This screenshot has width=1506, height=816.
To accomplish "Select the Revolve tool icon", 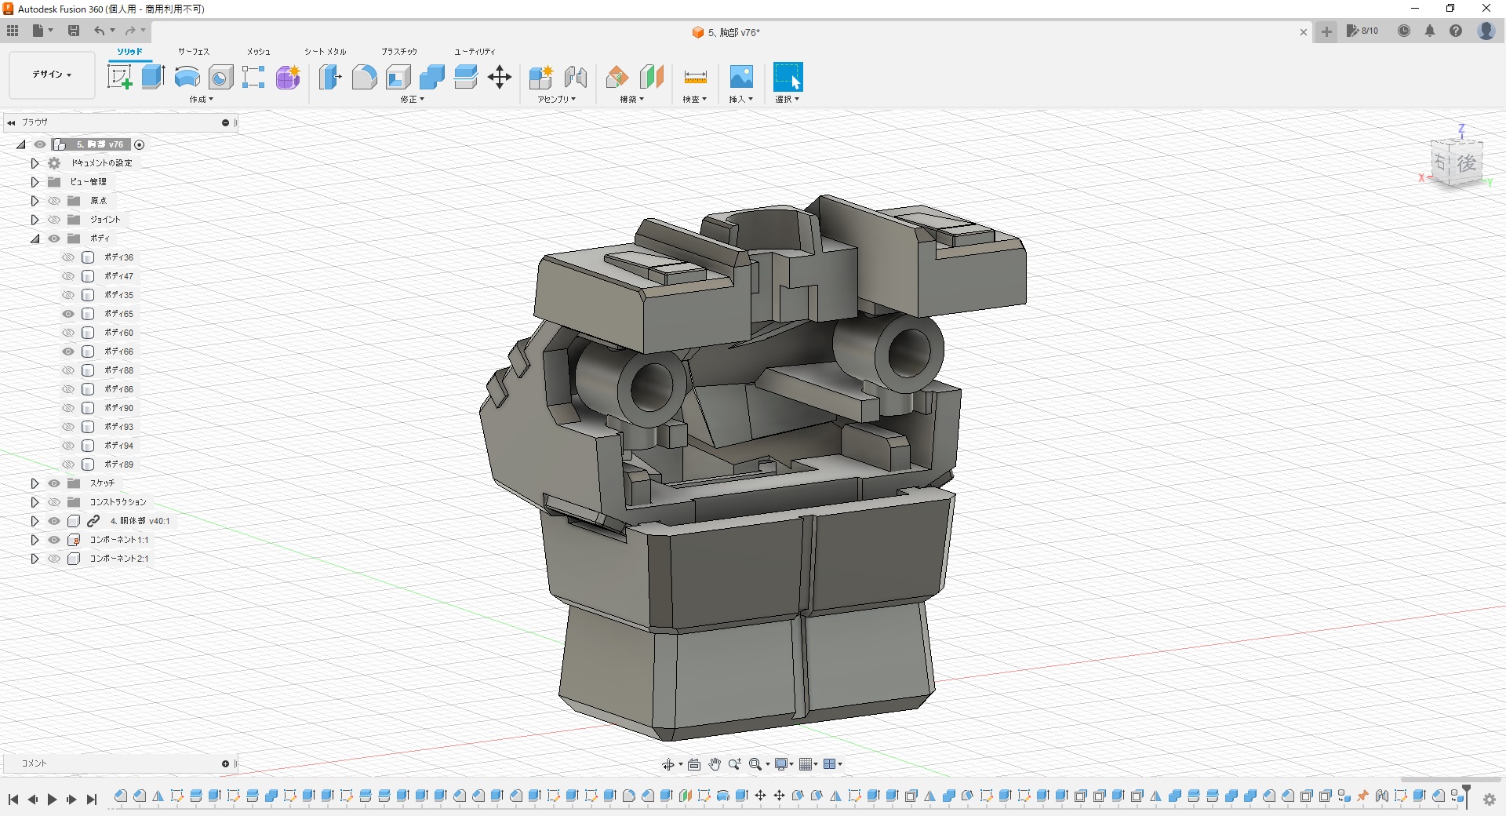I will pos(187,77).
